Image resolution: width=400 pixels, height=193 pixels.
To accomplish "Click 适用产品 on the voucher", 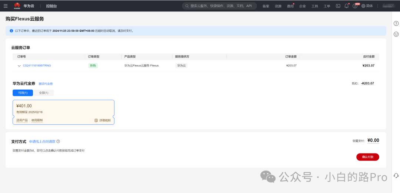I will [22, 120].
